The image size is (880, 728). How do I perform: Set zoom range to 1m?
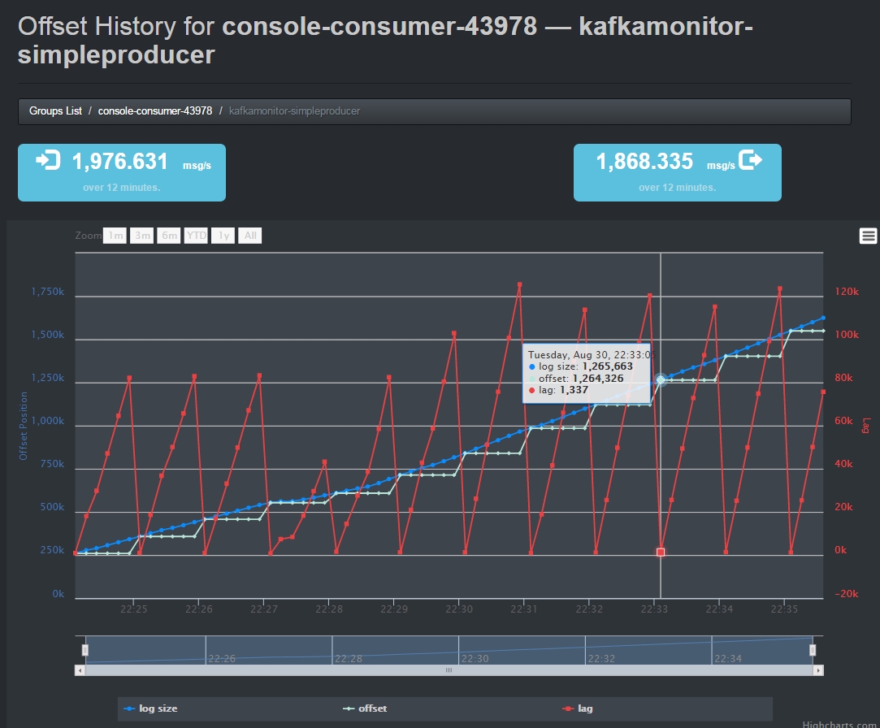tap(115, 236)
